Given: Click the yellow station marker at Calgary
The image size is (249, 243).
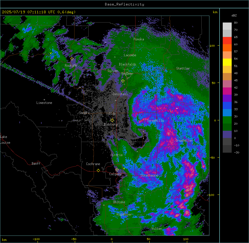Looking at the screenshot, I should (117, 170).
